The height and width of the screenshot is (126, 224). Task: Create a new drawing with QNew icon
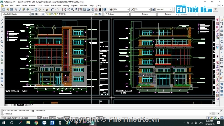(4, 9)
